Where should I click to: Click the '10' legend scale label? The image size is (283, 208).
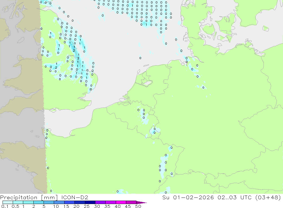click(56, 206)
